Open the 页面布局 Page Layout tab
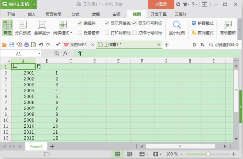Image resolution: width=243 pixels, height=159 pixels. point(53,14)
